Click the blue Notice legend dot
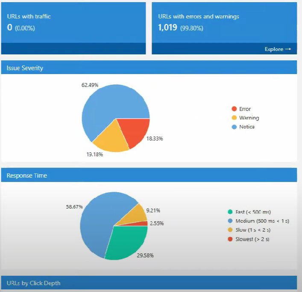 234,127
